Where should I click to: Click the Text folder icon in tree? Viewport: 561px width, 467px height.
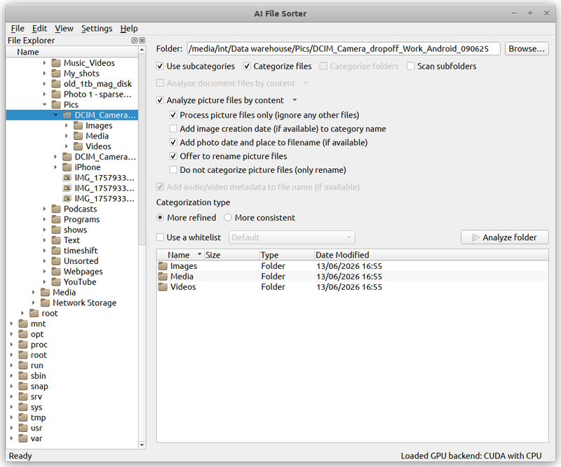pos(56,240)
